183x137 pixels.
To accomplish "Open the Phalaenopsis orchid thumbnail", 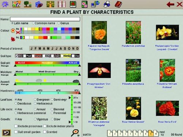I will 167,33.
